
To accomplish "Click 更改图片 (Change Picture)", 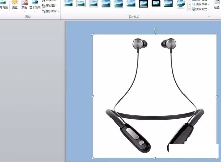I will point(49,6).
